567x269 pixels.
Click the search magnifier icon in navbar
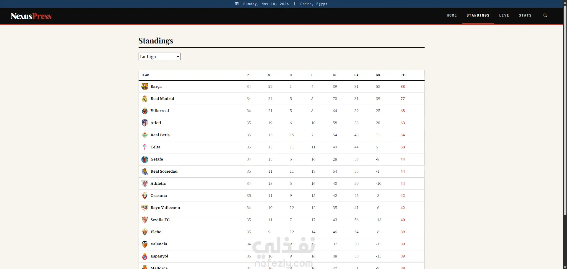click(545, 15)
